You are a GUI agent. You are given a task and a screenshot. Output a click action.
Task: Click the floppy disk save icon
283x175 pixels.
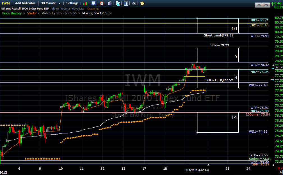coord(93,3)
